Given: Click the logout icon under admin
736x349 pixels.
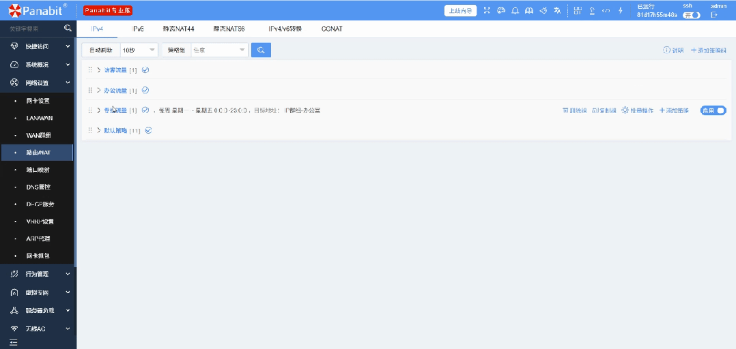Looking at the screenshot, I should point(714,15).
